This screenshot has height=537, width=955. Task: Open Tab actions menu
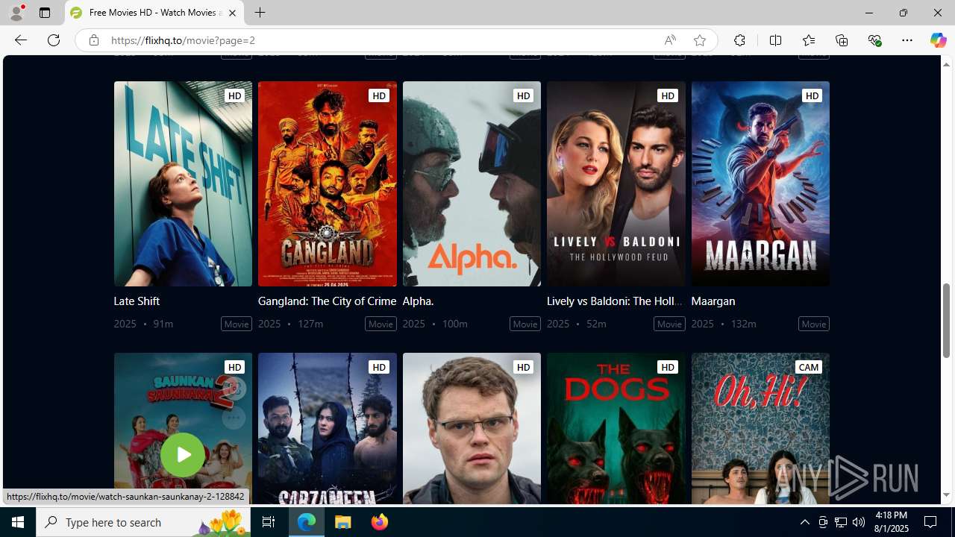click(x=45, y=13)
